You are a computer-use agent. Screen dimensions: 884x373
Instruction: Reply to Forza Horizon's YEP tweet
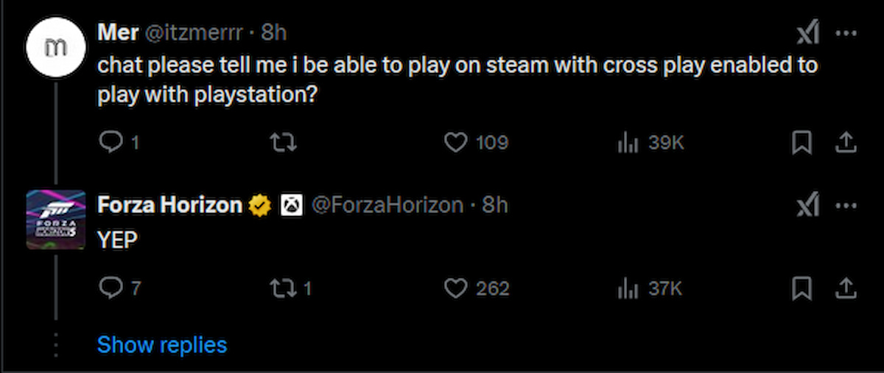tap(108, 287)
